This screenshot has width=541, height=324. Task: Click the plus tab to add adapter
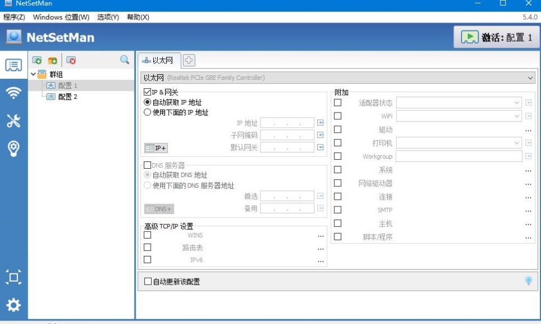[189, 60]
